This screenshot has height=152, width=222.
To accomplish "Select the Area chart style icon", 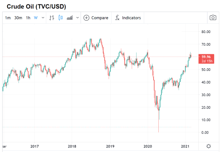I will coord(69,18).
